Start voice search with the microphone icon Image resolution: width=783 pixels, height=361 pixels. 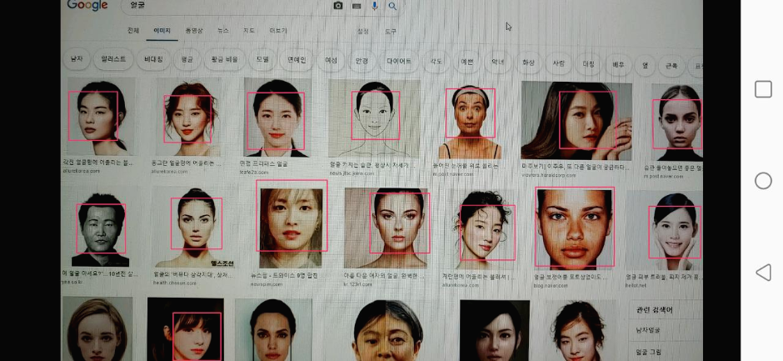tap(375, 6)
